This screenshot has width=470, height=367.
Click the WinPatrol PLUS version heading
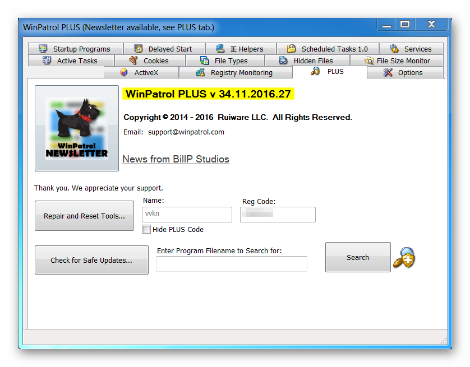(x=208, y=94)
